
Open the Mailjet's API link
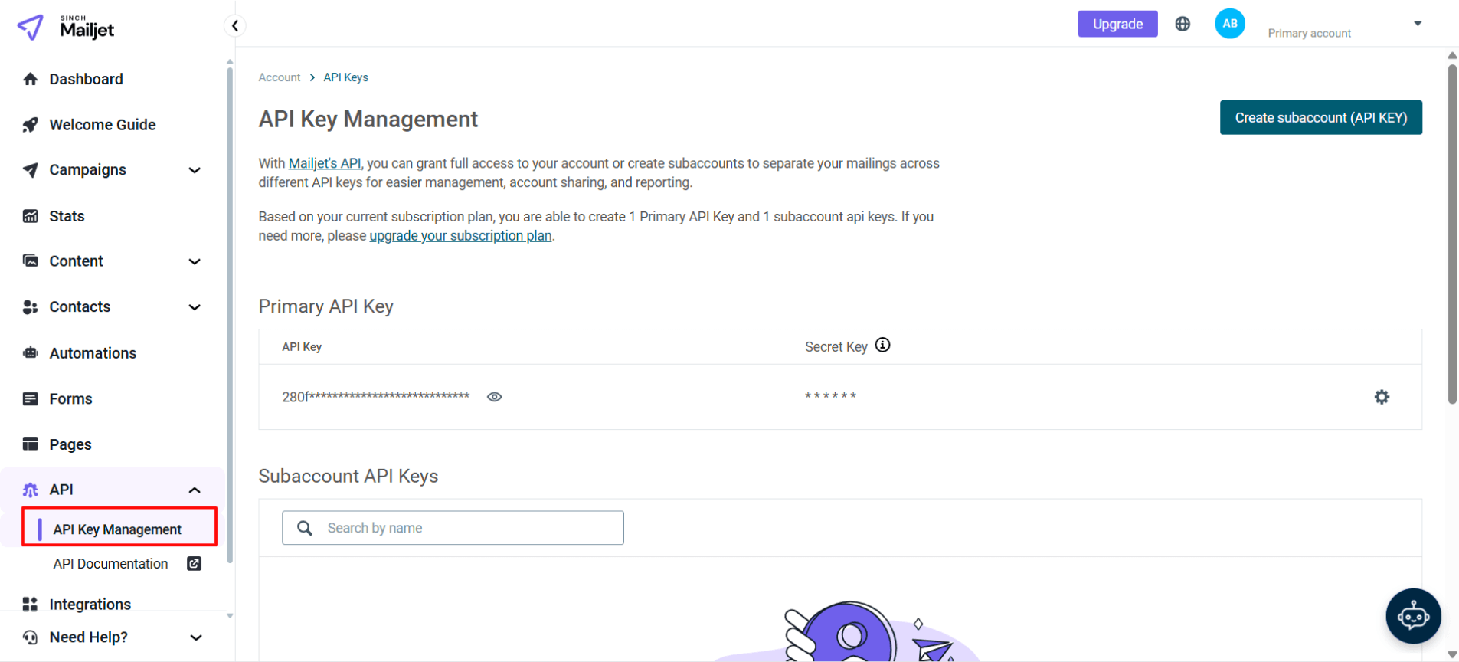(325, 163)
